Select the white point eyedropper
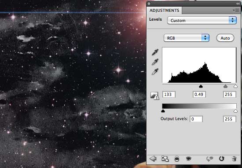The width and height of the screenshot is (242, 168). tap(155, 72)
